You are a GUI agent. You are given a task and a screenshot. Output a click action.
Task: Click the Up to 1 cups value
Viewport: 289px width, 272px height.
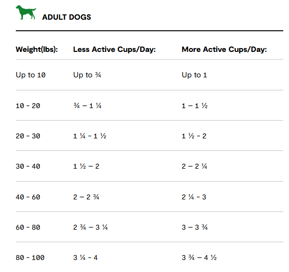[x=194, y=75]
